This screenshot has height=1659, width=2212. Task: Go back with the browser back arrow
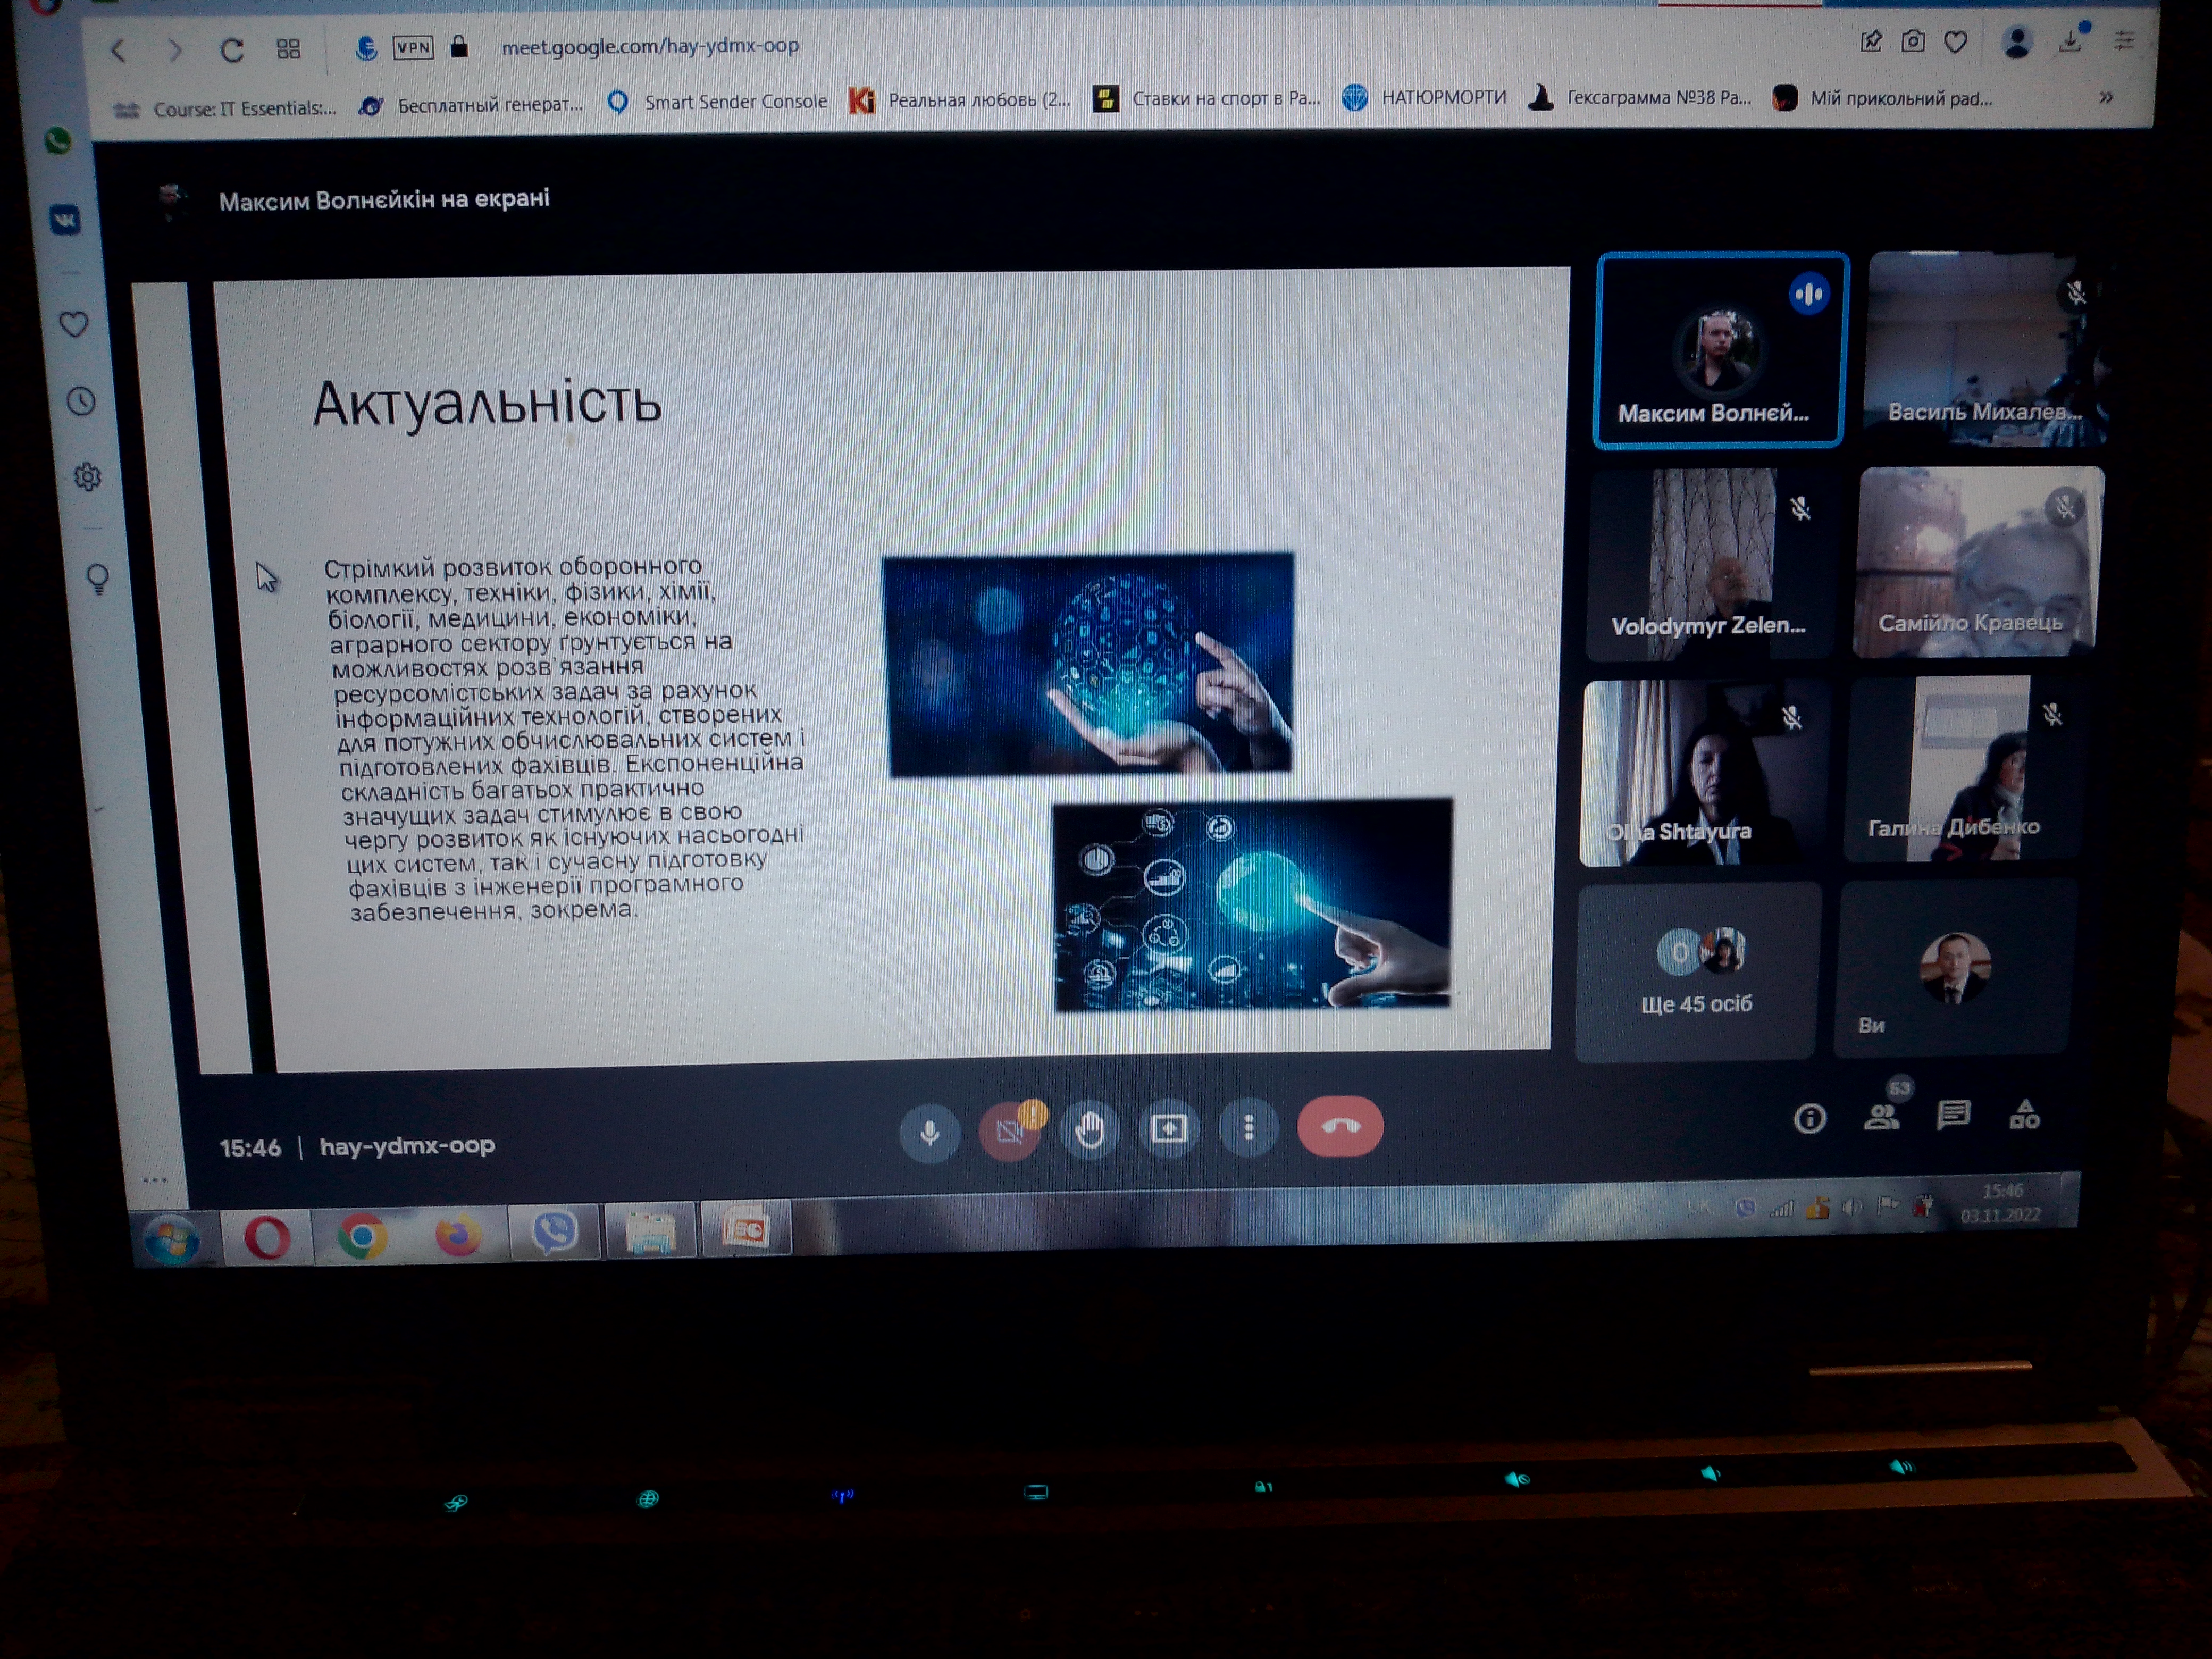tap(119, 50)
